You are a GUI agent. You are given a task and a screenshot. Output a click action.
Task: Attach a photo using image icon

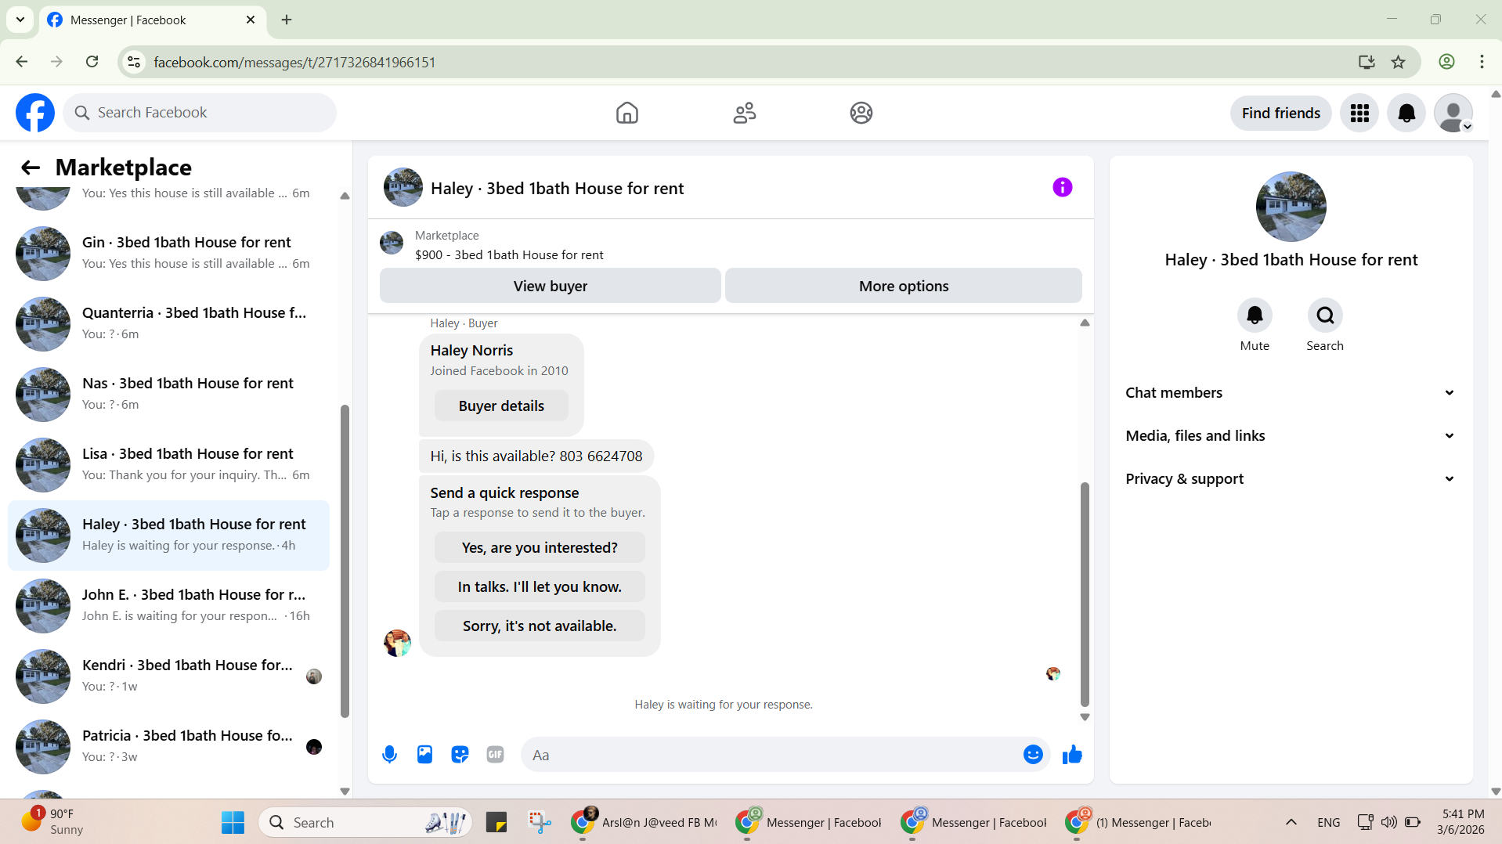424,755
